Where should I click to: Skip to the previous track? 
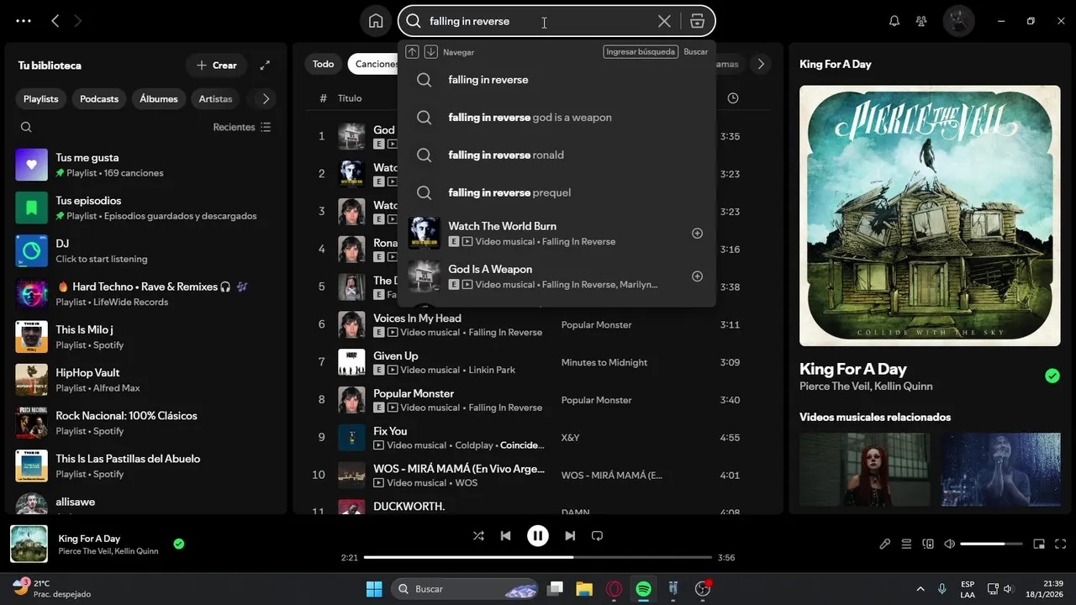click(505, 535)
